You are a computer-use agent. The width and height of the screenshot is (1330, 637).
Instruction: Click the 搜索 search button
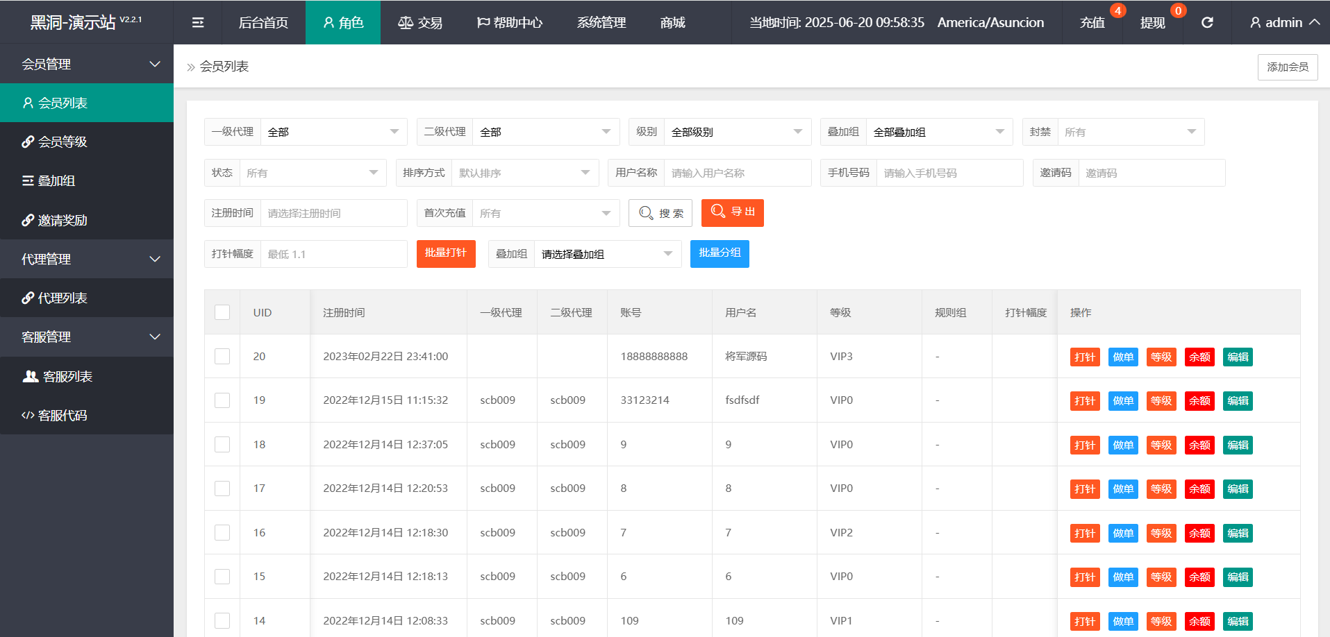coord(660,213)
